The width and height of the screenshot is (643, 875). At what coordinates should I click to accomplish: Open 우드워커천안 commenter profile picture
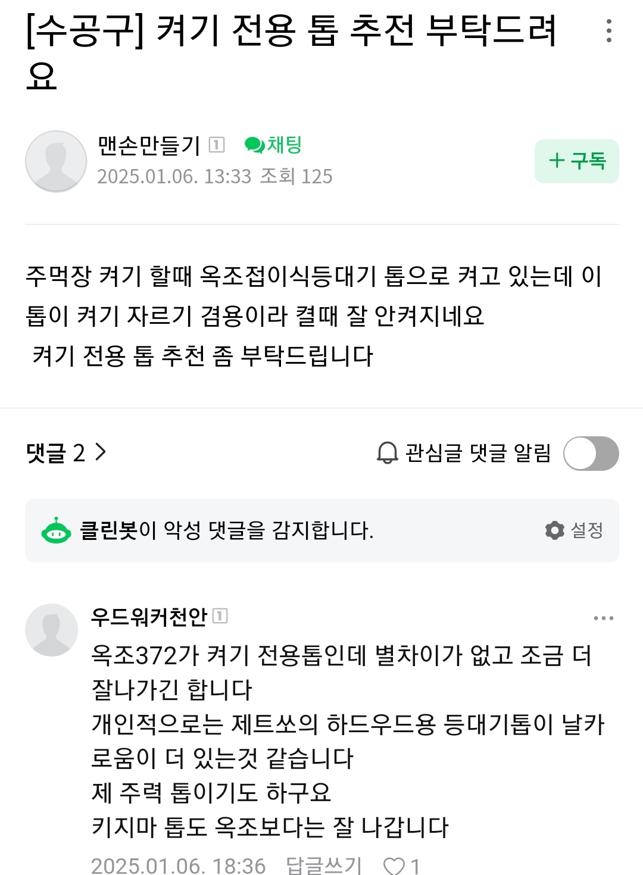point(52,630)
